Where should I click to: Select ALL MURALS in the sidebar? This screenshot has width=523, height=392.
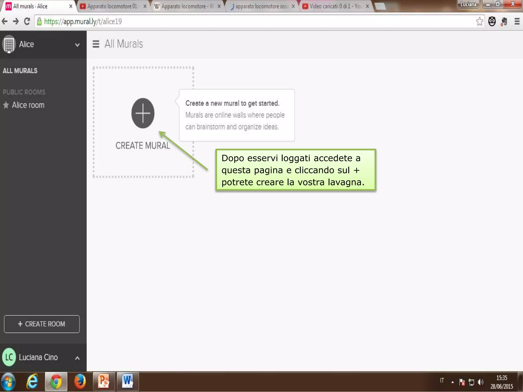point(20,71)
